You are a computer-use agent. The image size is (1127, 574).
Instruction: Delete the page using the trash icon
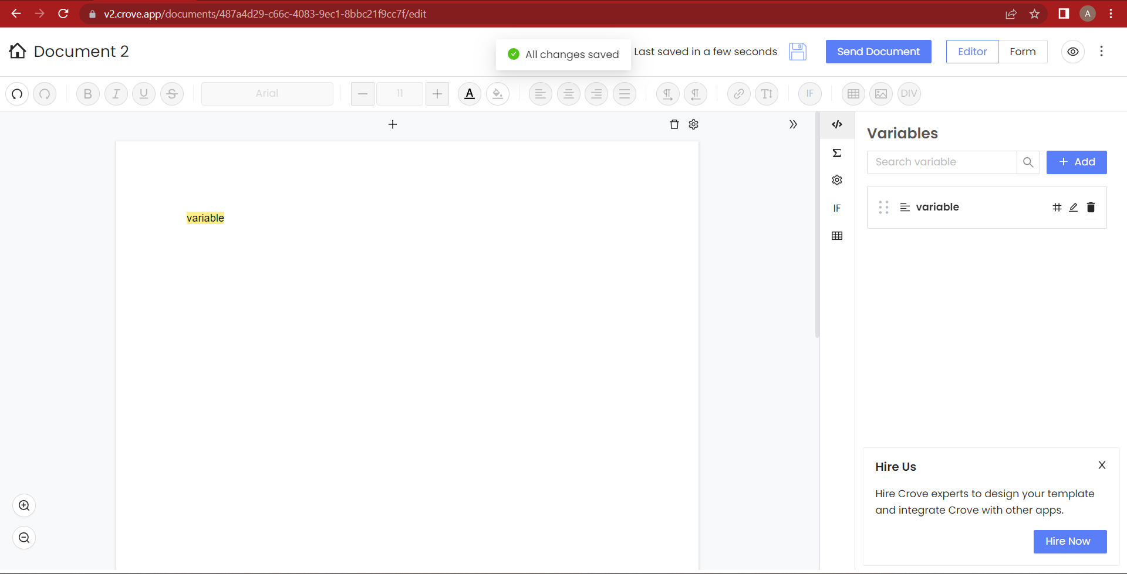(674, 124)
